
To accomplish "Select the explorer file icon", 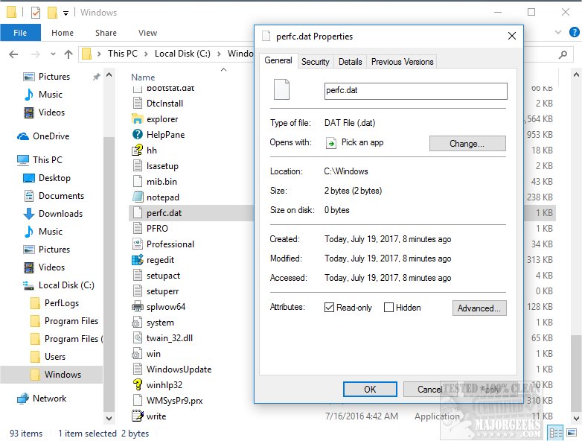I will coord(138,119).
